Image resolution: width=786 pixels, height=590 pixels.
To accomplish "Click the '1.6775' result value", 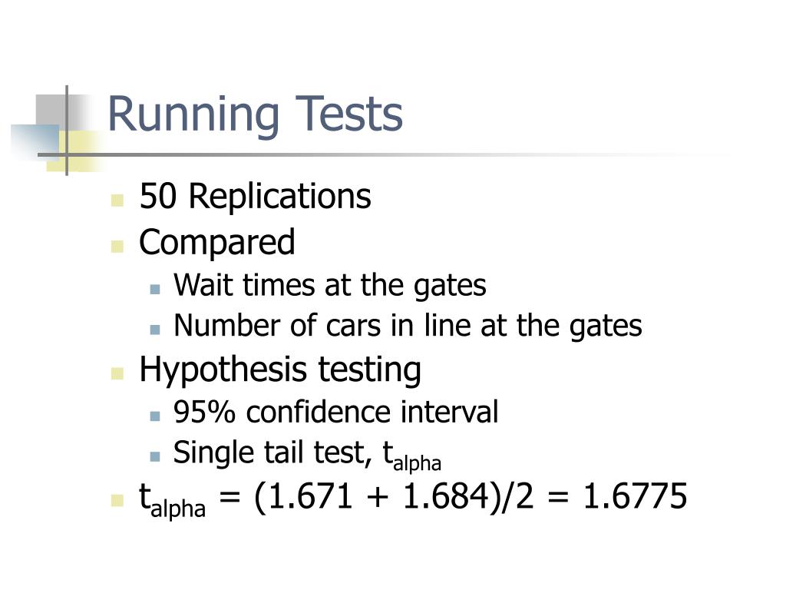I will [x=635, y=496].
